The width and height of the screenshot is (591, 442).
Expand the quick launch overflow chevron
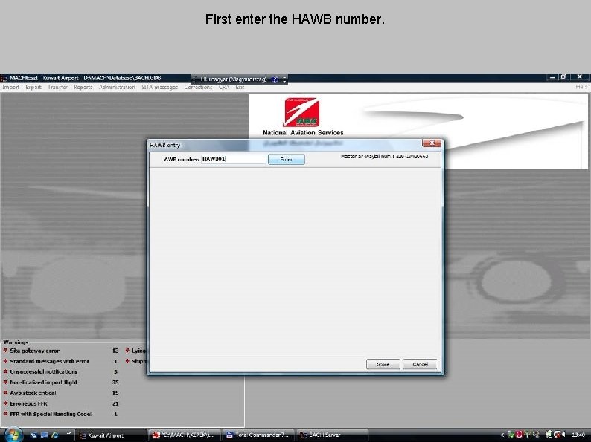click(x=68, y=433)
